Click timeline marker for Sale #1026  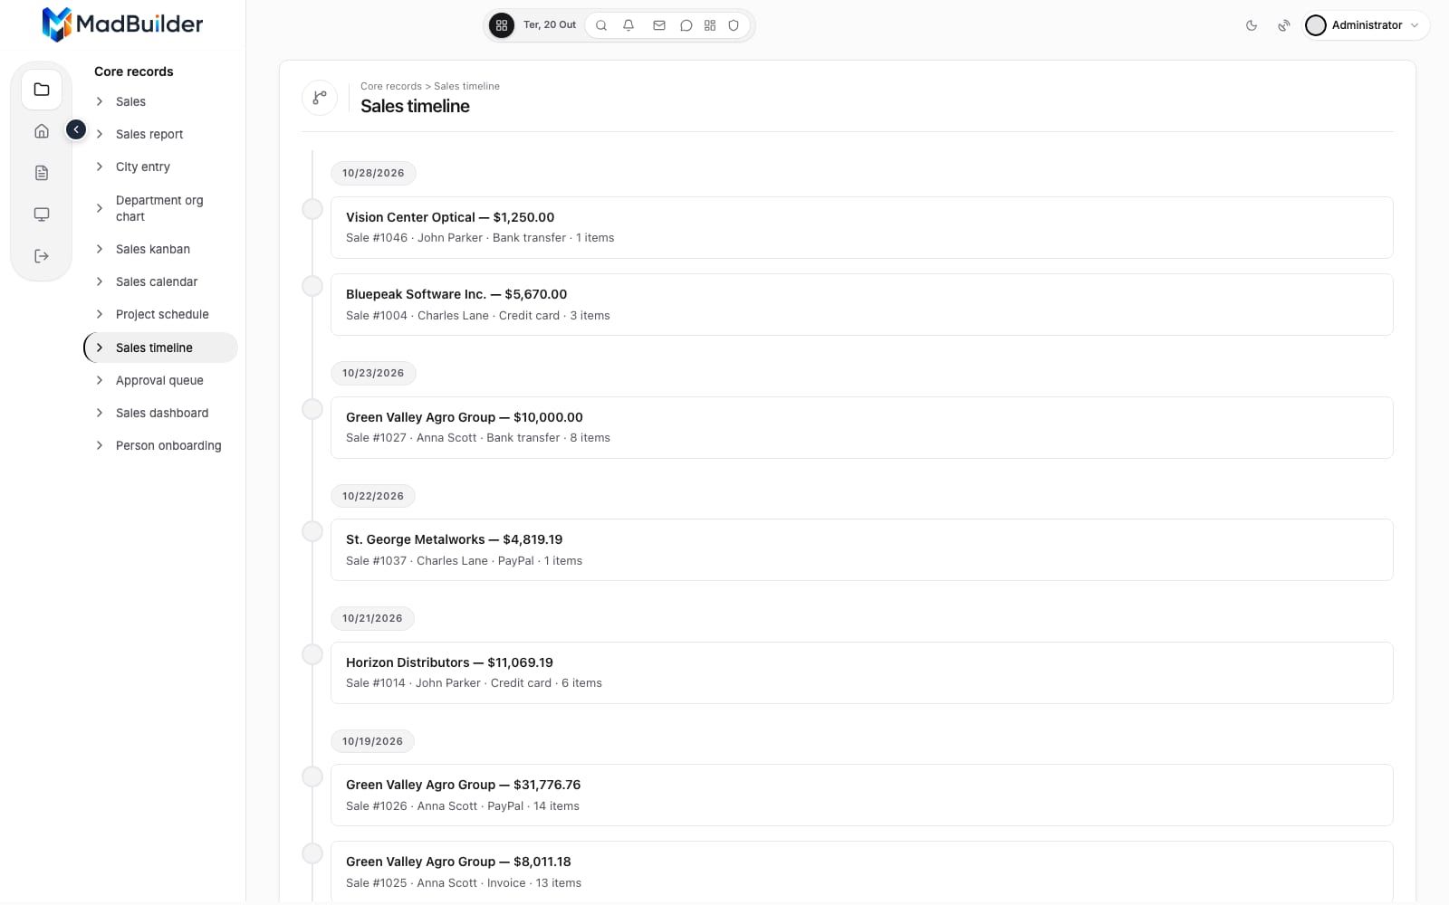tap(312, 776)
